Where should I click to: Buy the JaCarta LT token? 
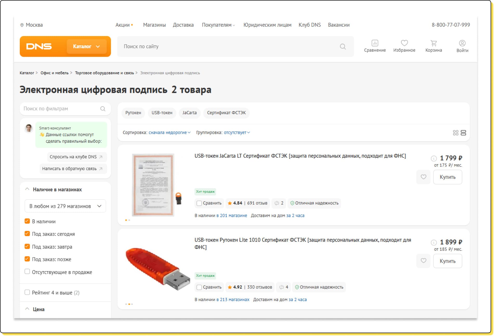pos(447,177)
